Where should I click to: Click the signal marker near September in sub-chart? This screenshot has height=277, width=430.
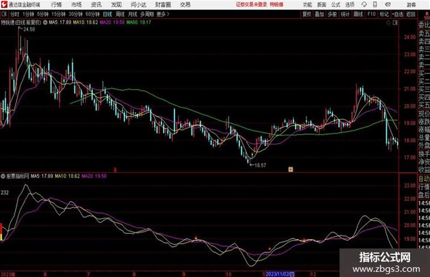pos(196,238)
